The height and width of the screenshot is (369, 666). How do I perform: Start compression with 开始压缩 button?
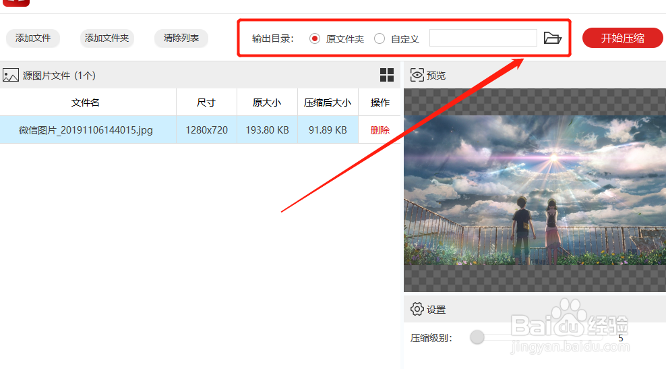pyautogui.click(x=622, y=38)
